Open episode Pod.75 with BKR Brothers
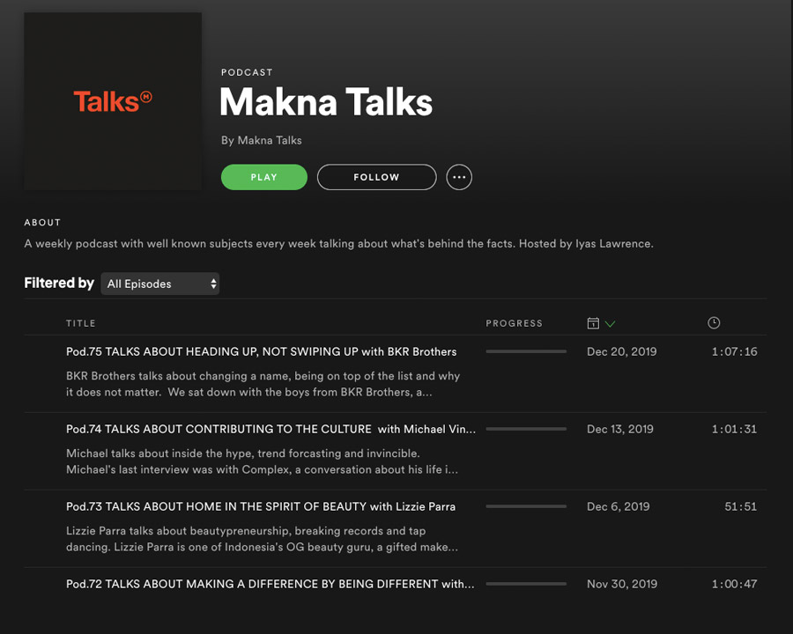This screenshot has width=793, height=634. (x=261, y=351)
